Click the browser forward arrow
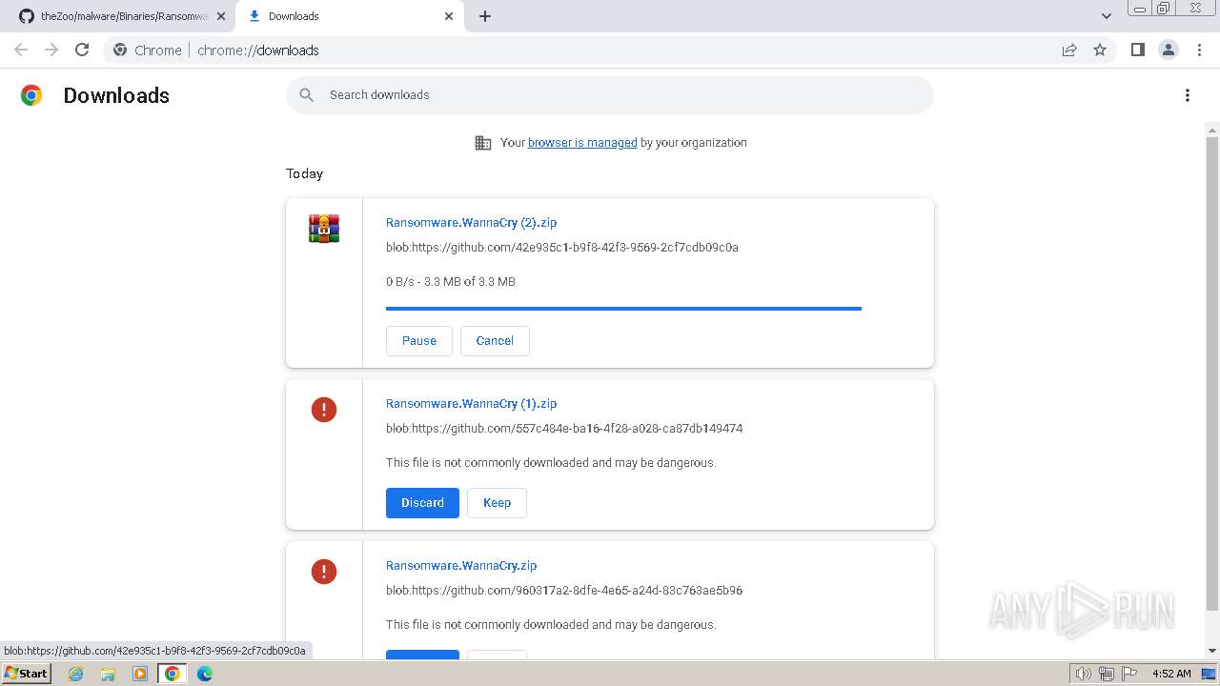The image size is (1220, 686). click(x=51, y=50)
